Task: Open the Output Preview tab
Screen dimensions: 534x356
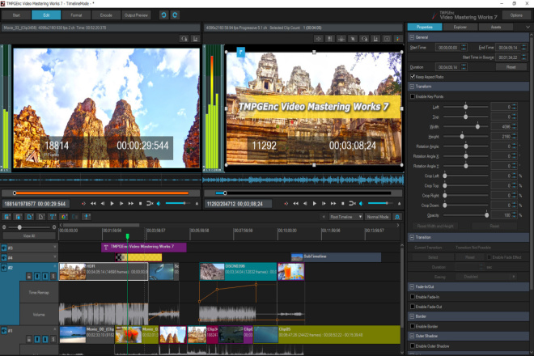Action: click(x=136, y=15)
